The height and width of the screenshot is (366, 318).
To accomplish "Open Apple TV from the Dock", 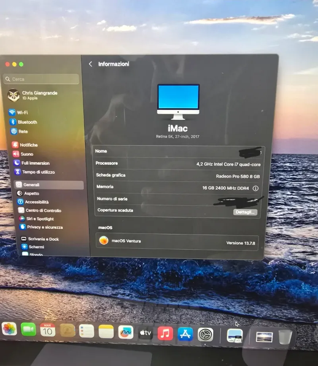I will click(x=145, y=333).
